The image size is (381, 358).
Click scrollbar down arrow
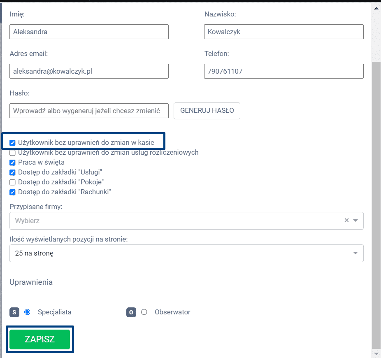pos(376,353)
